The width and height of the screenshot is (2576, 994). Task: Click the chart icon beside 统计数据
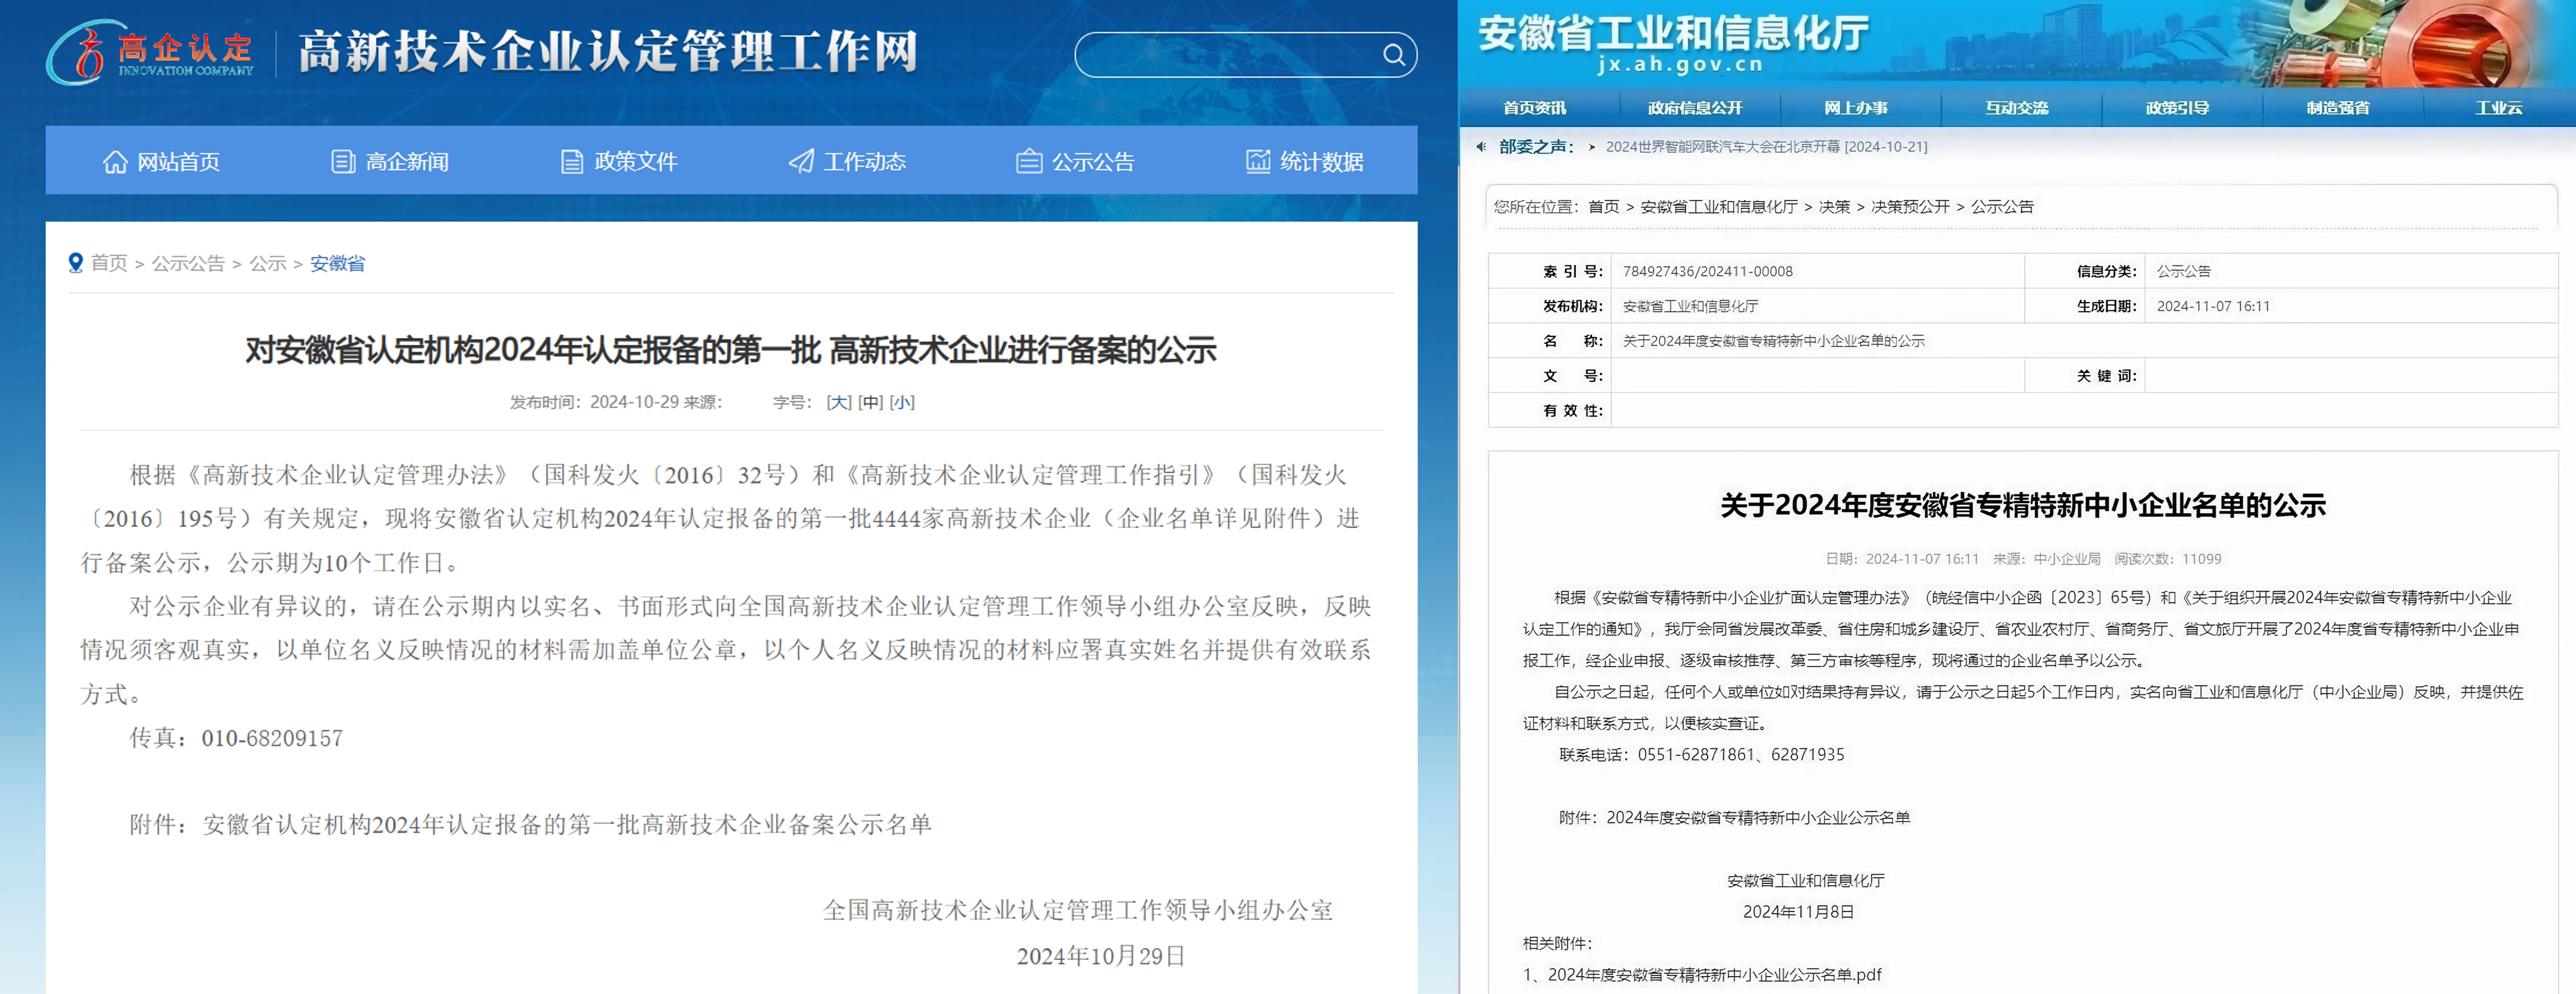coord(1257,162)
